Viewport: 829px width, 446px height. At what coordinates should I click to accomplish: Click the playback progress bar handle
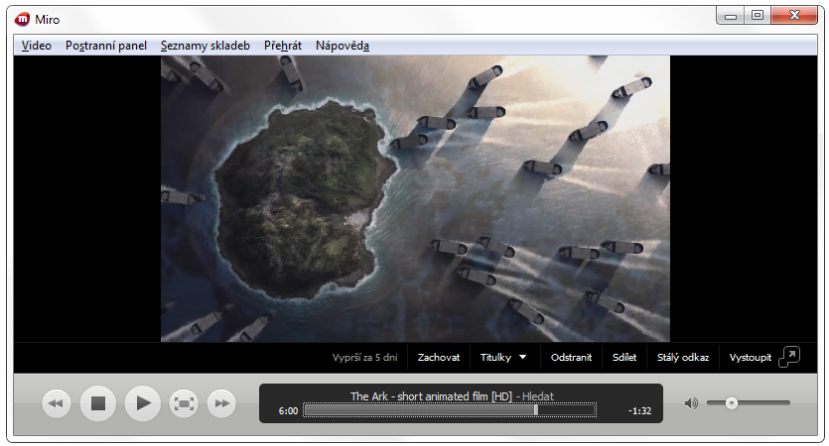[x=536, y=410]
